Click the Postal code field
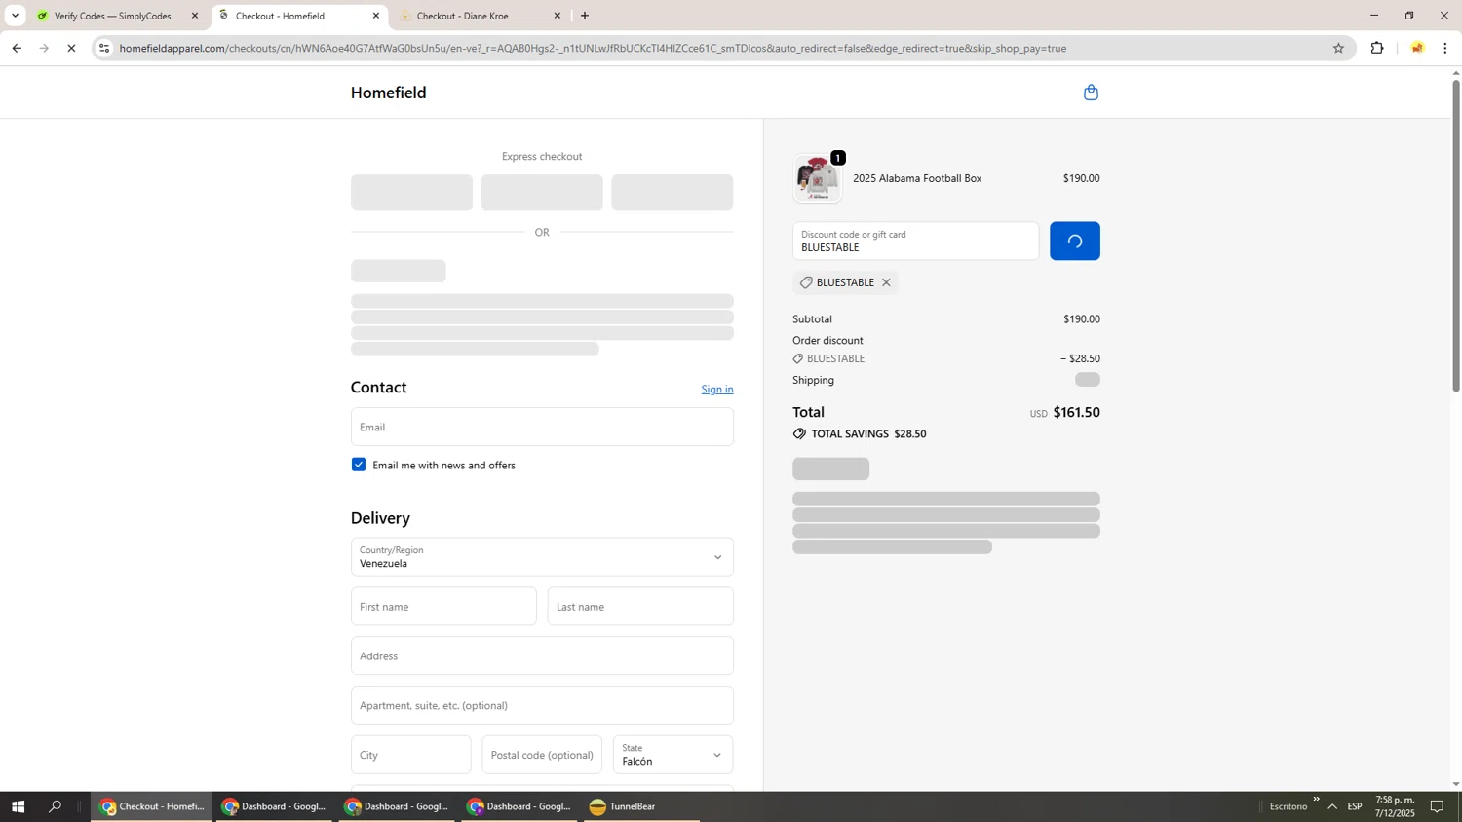1462x822 pixels. click(x=542, y=755)
